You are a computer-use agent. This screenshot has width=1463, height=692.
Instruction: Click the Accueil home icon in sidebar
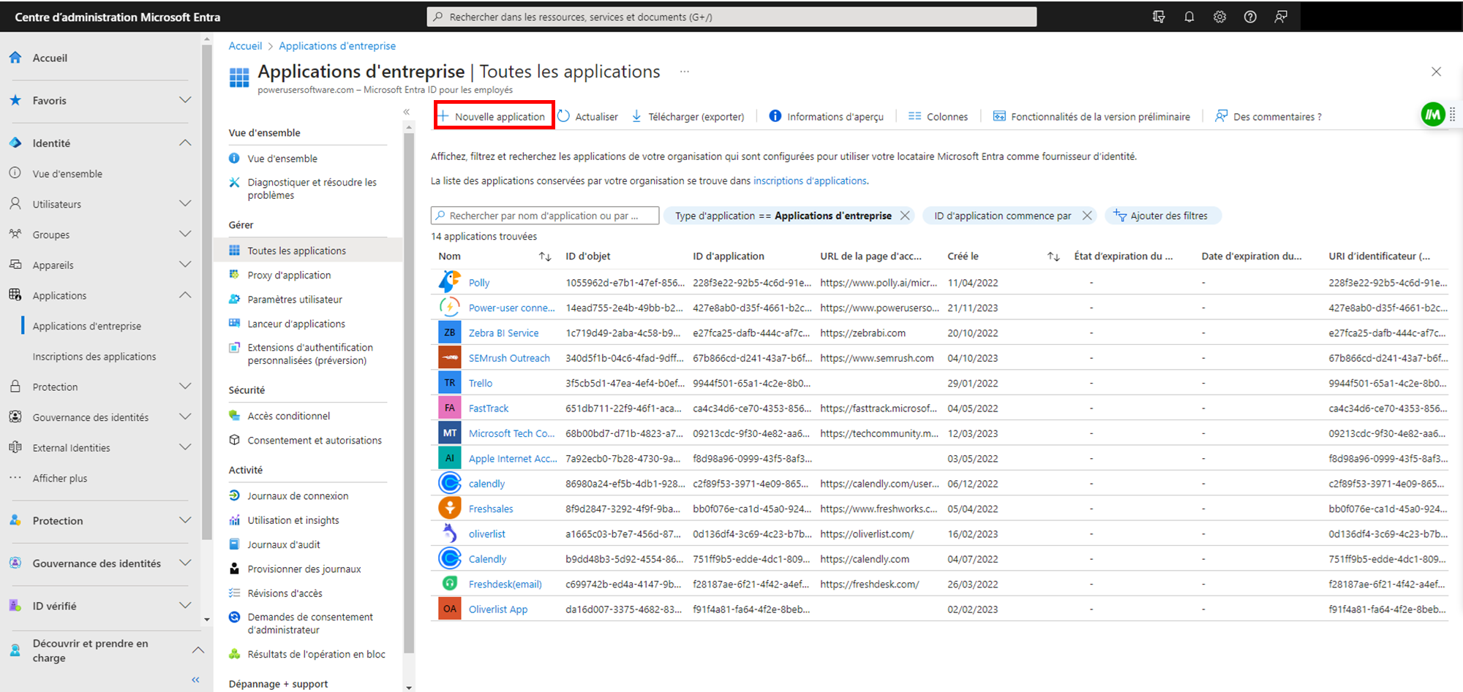15,58
